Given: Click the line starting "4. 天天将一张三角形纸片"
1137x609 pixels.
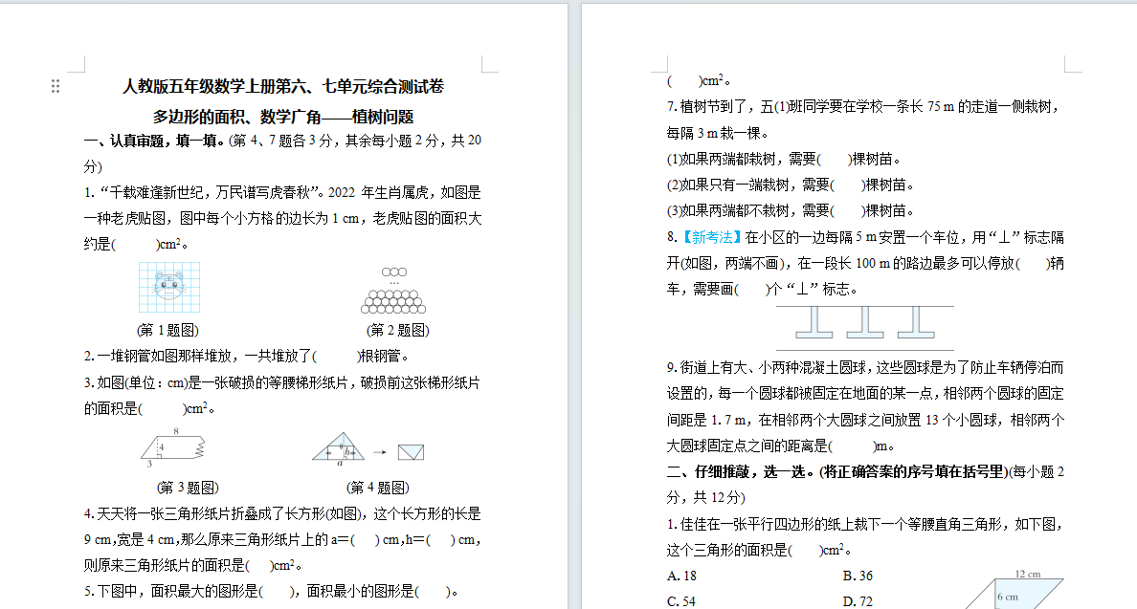Looking at the screenshot, I should 282,513.
